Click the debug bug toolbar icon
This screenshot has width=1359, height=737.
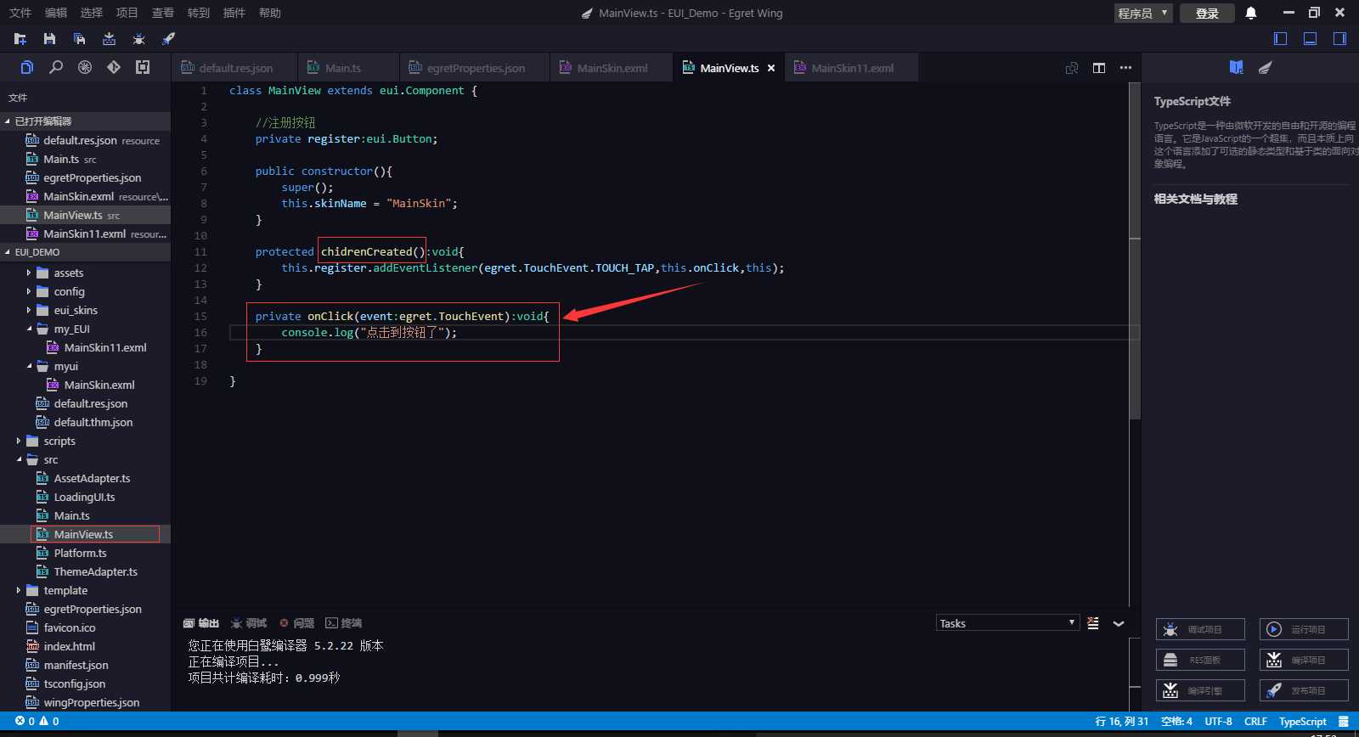coord(138,39)
